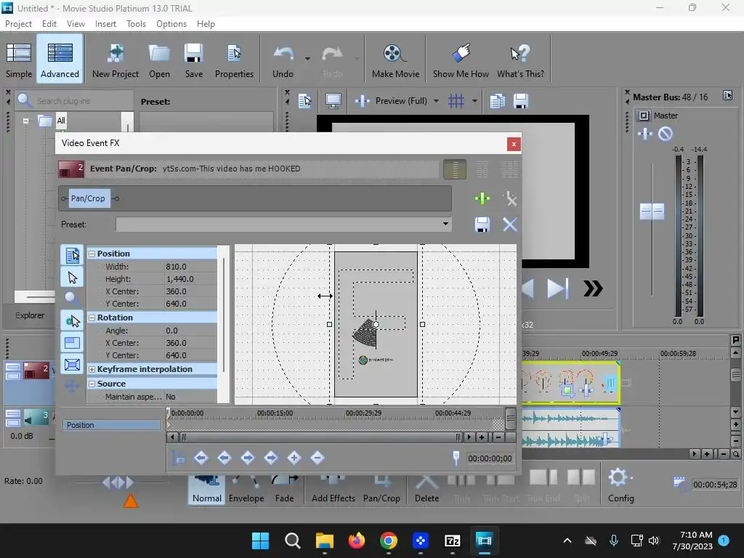The width and height of the screenshot is (744, 558).
Task: Launch Show Me How tutorials
Action: coord(461,60)
